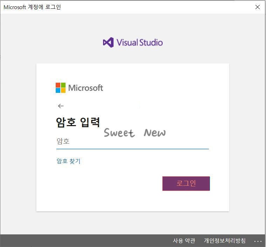266x247 pixels.
Task: Click the 로그인 sign-in button
Action: (186, 184)
